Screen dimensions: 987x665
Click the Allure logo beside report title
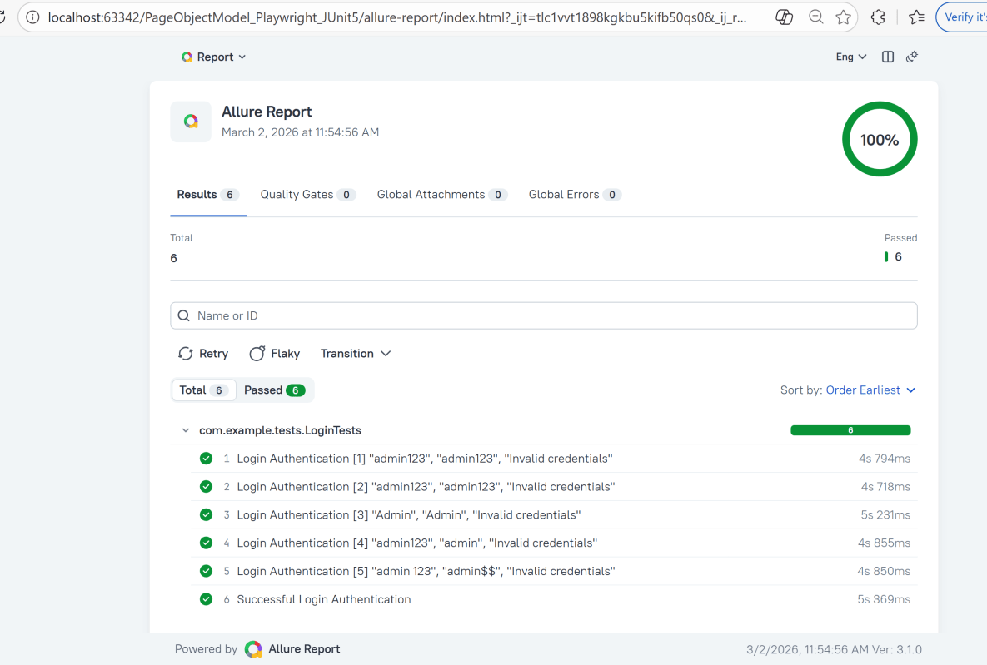[x=191, y=122]
